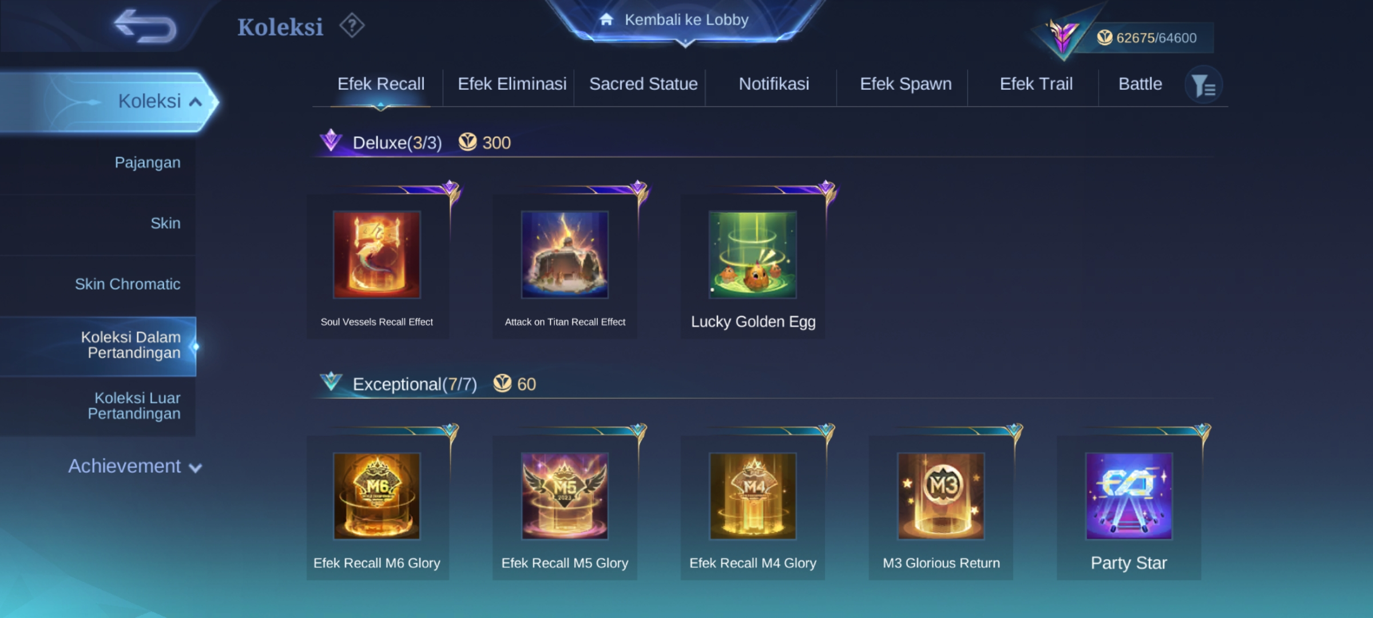Open the filter list icon

pyautogui.click(x=1204, y=86)
